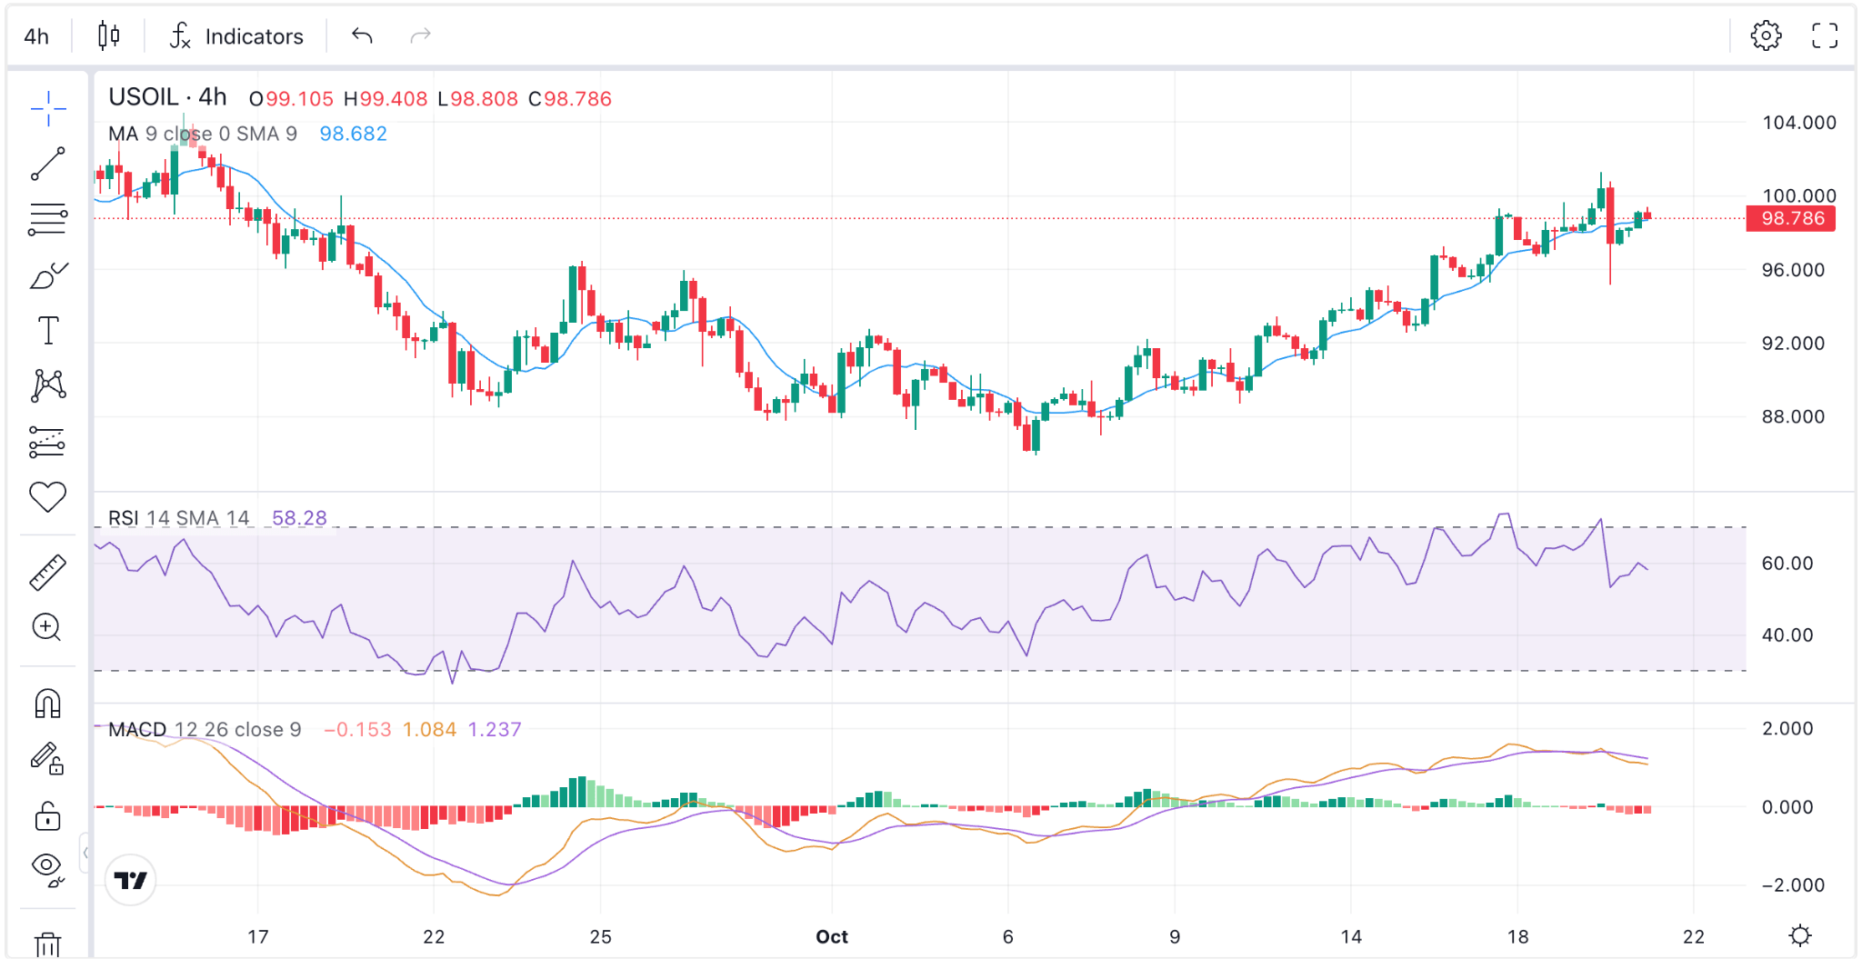1862x959 pixels.
Task: Open the chart patterns tool
Action: (x=48, y=386)
